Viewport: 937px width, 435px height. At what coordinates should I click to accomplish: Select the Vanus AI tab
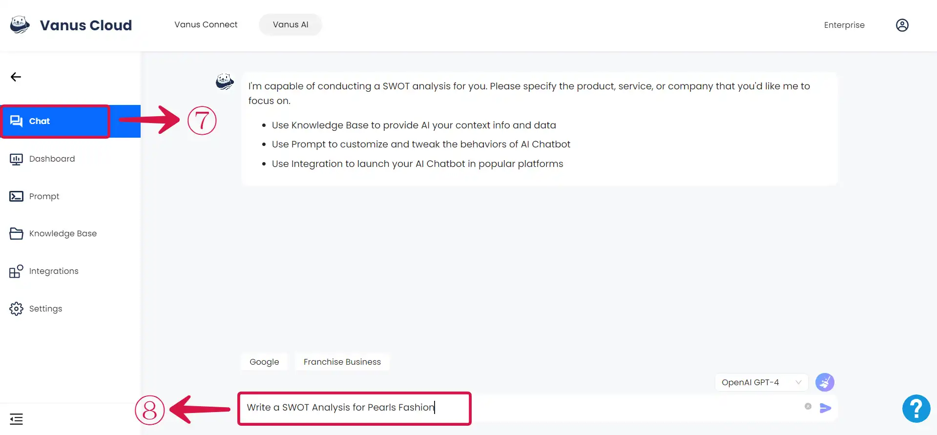click(291, 24)
